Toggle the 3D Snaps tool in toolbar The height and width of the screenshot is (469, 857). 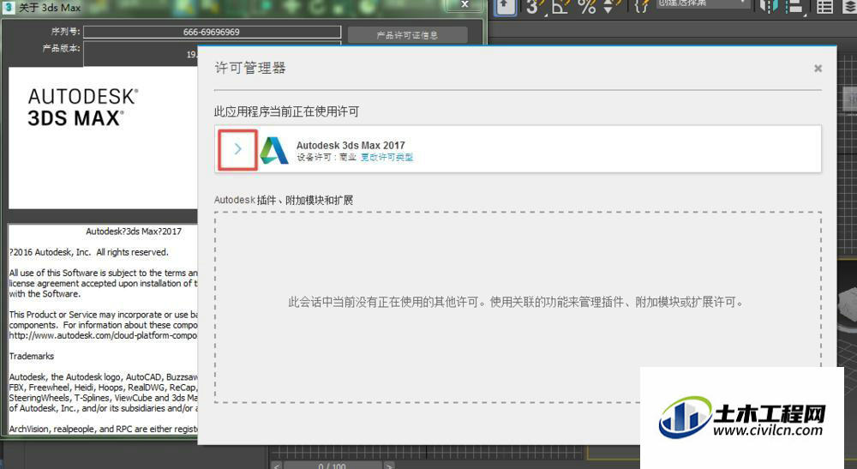534,7
